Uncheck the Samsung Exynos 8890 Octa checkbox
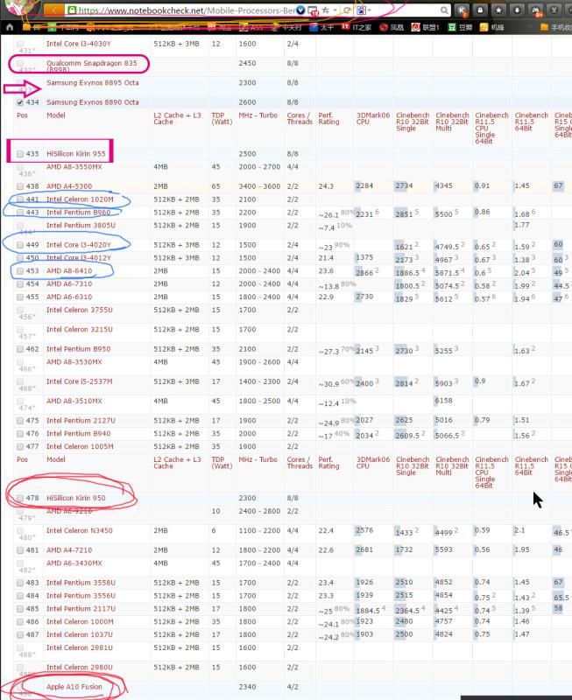Viewport: 572px width, 700px height. [19, 102]
